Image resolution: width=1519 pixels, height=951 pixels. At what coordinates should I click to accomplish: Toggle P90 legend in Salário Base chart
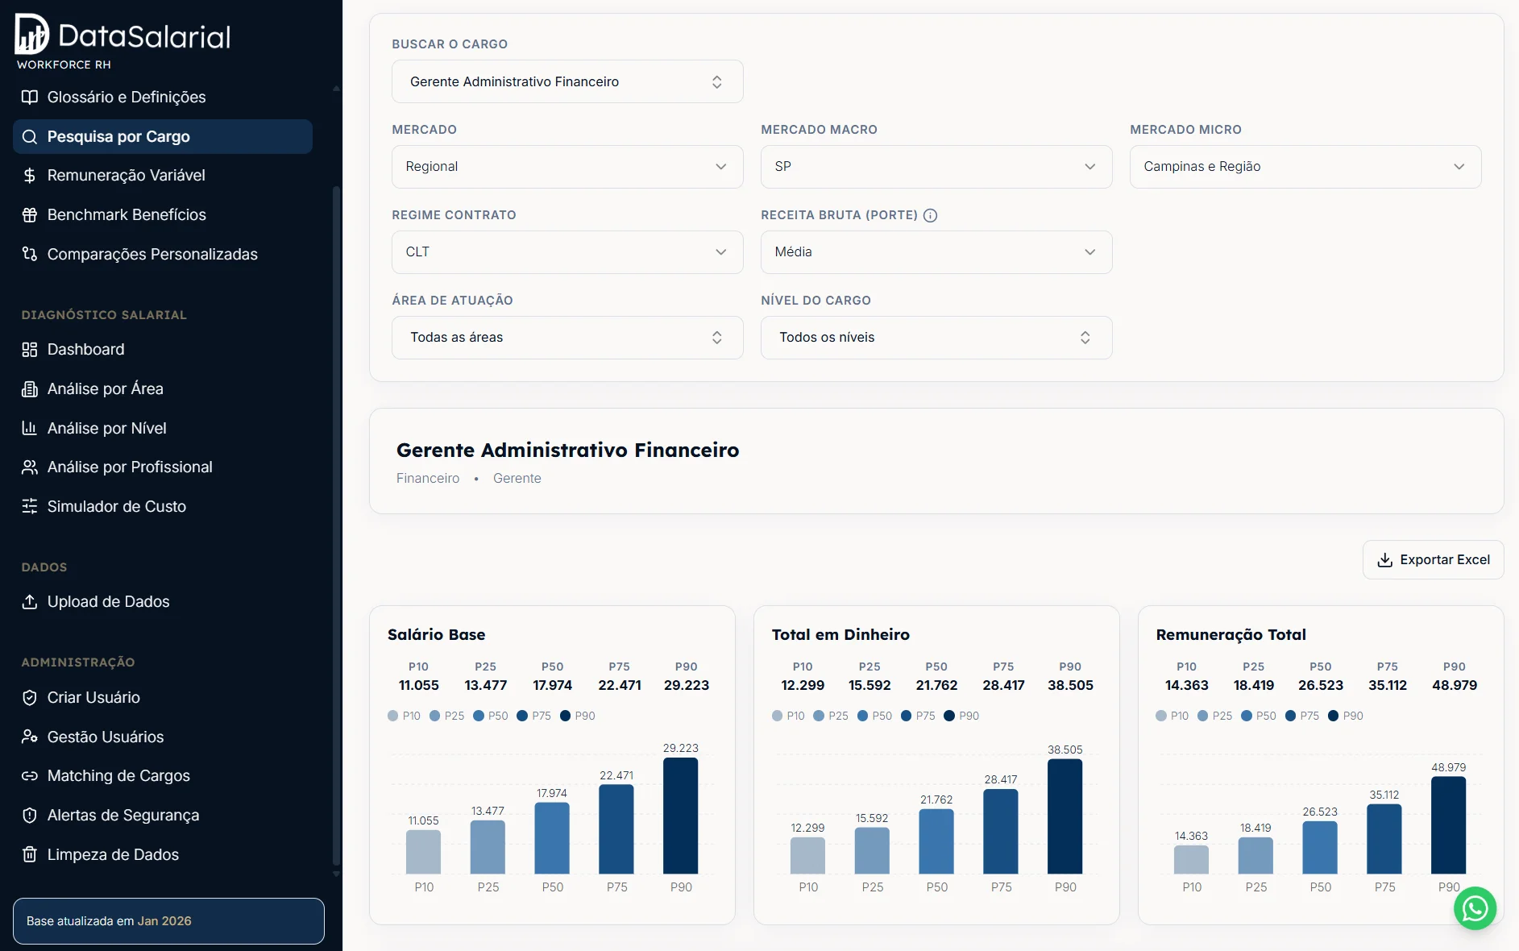578,716
